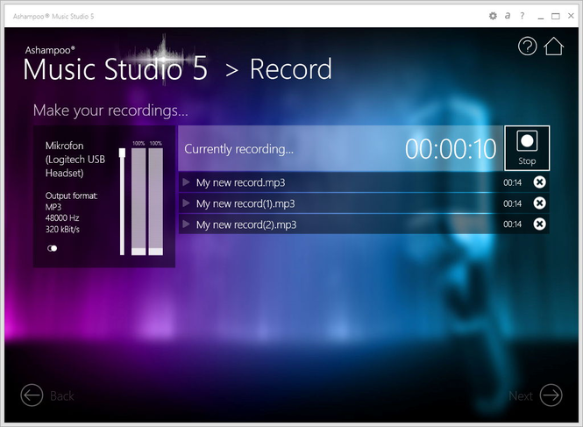Click the Ashampoo 'a' icon in title bar
Viewport: 583px width, 427px height.
508,16
